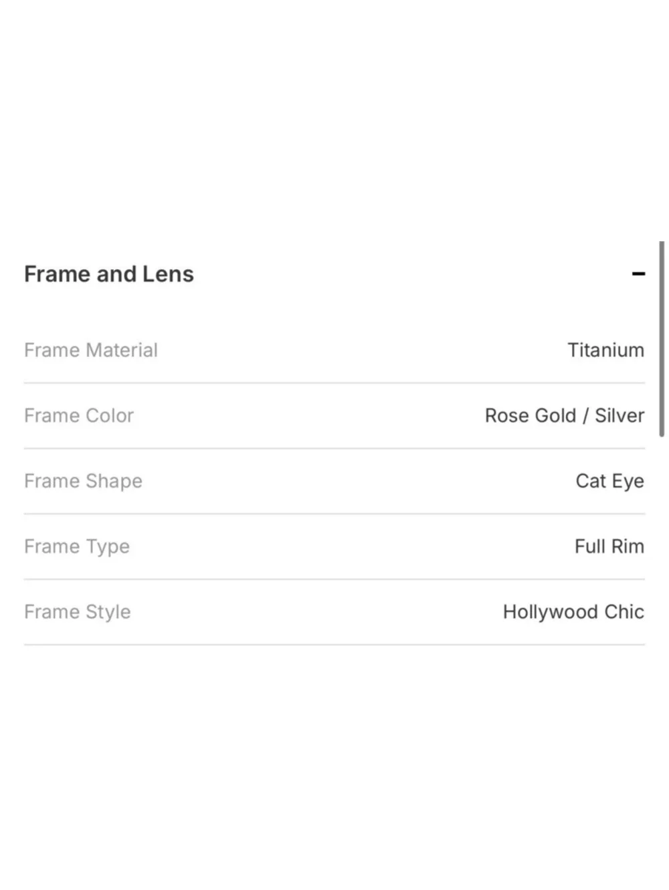Click the divider line below Frame Color row
Image resolution: width=669 pixels, height=890 pixels.
pyautogui.click(x=334, y=449)
